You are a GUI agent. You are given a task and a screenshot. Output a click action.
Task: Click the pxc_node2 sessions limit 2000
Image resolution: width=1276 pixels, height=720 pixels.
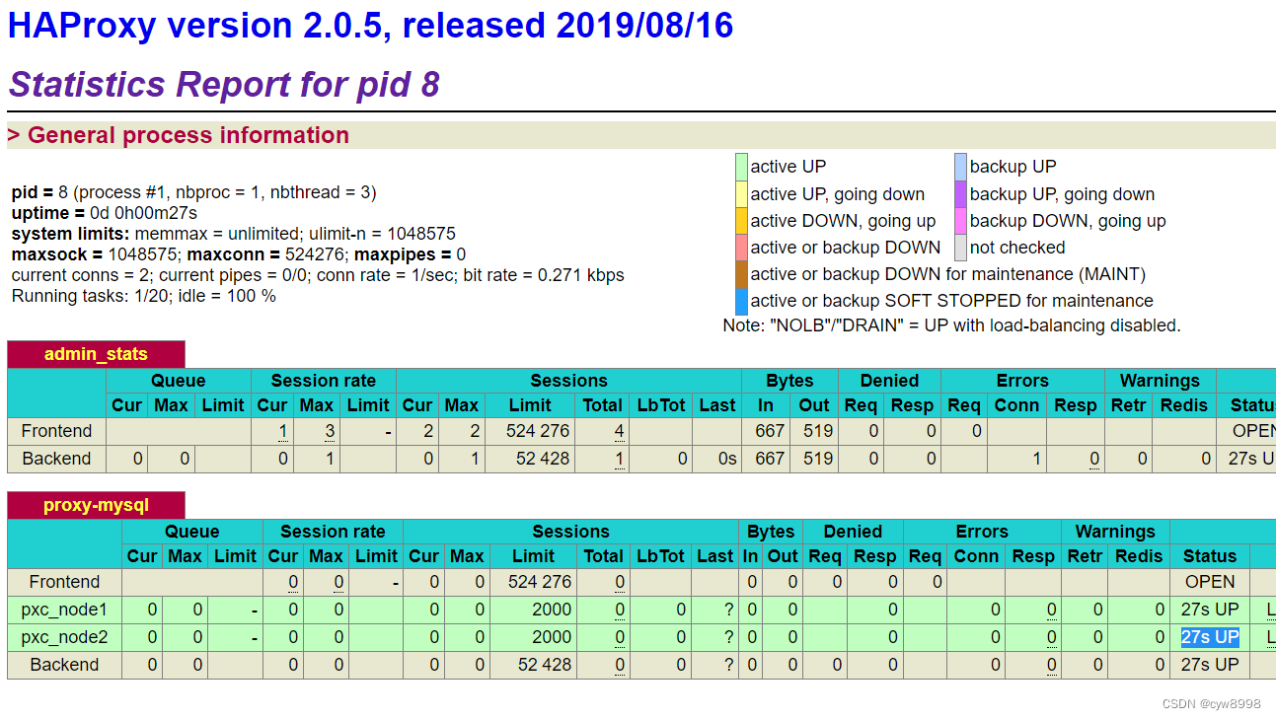coord(552,637)
